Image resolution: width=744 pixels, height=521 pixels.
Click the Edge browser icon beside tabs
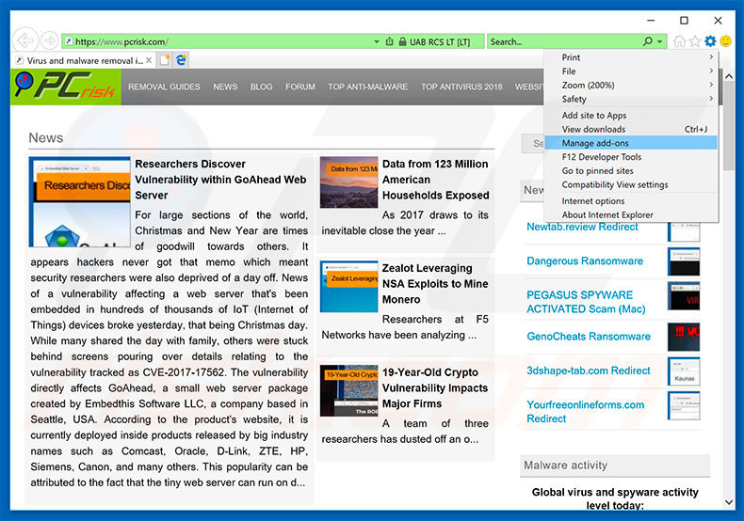click(181, 60)
